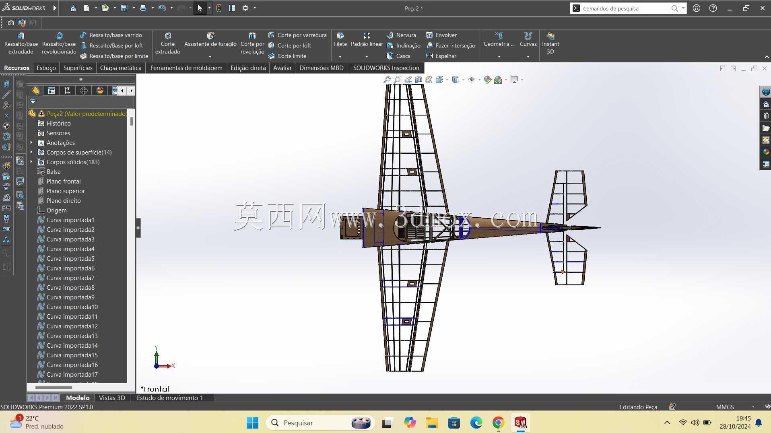Open the Dimensões MBD tab
Viewport: 771px width, 433px height.
(322, 68)
